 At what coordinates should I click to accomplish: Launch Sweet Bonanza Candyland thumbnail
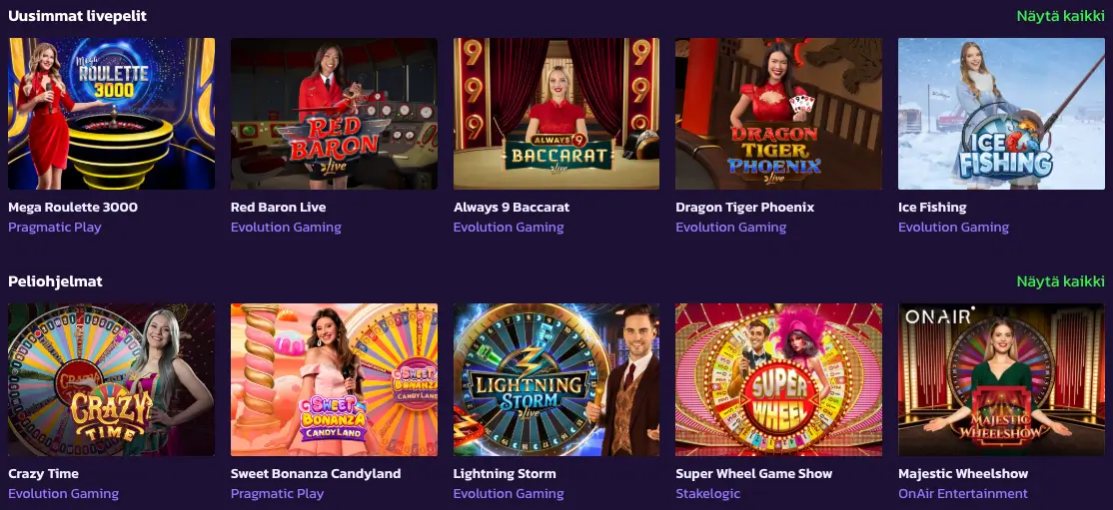coord(334,379)
